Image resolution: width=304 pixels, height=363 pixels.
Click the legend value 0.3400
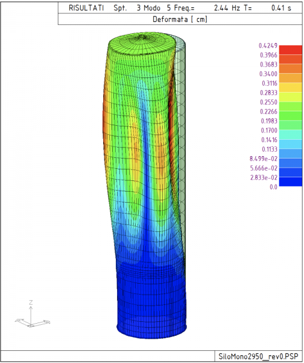(x=268, y=74)
